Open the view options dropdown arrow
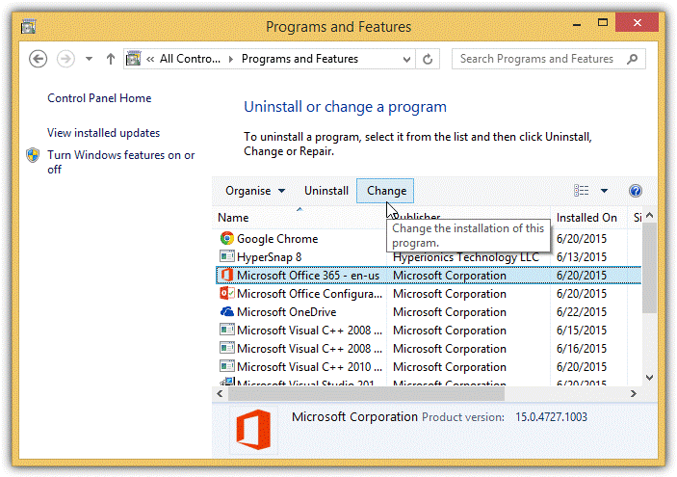This screenshot has width=677, height=477. click(604, 191)
